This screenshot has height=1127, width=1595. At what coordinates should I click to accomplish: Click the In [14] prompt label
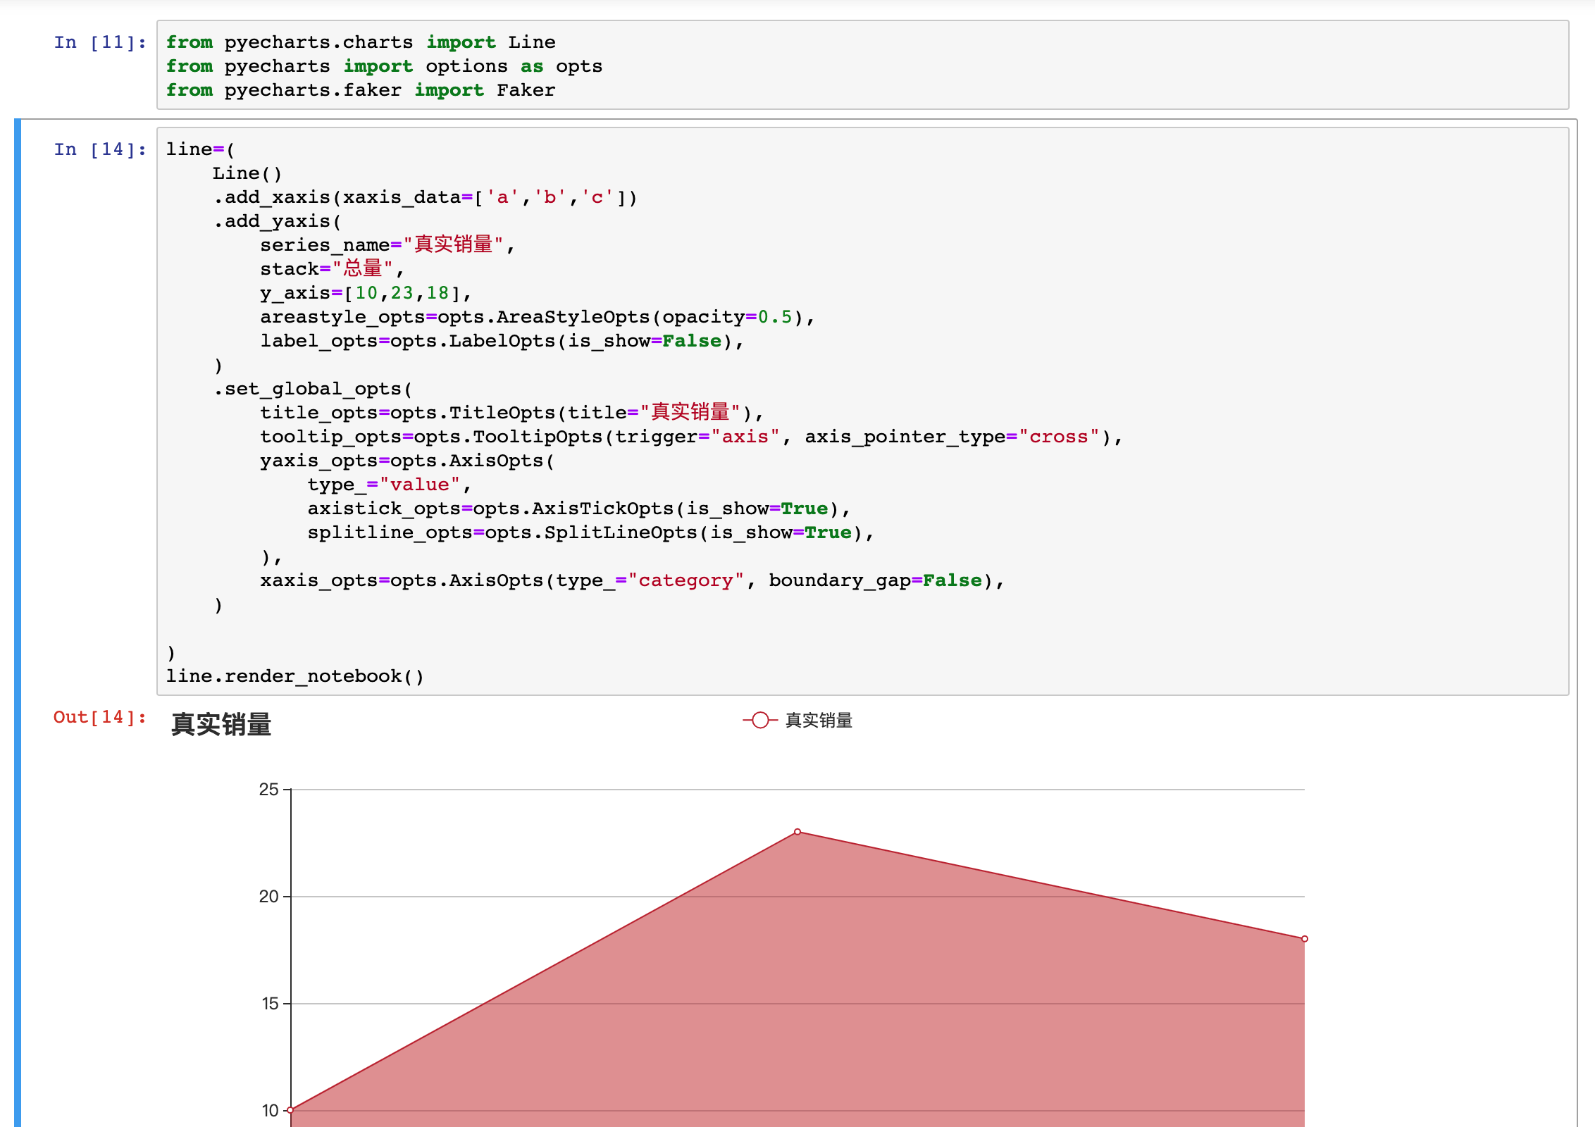[x=100, y=149]
